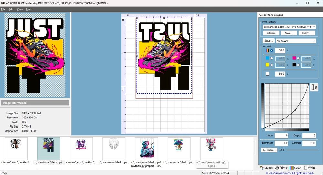Click the Ready status text
Screen dimensions: 323x175
pos(4,173)
